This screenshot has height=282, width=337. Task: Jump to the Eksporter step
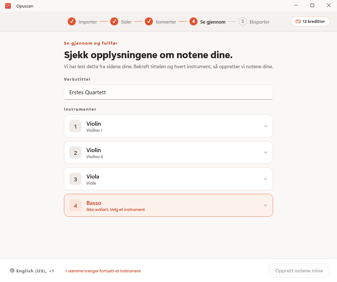(x=254, y=22)
